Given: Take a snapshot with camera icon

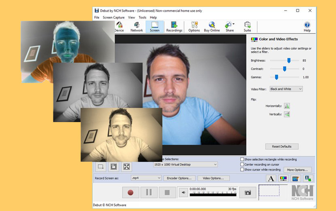Looking at the screenshot, I should point(248,192).
